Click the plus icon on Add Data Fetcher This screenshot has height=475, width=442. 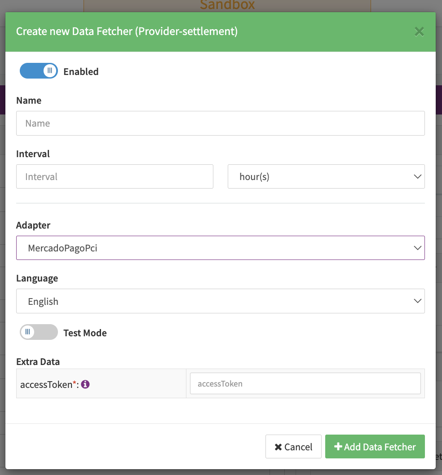338,447
